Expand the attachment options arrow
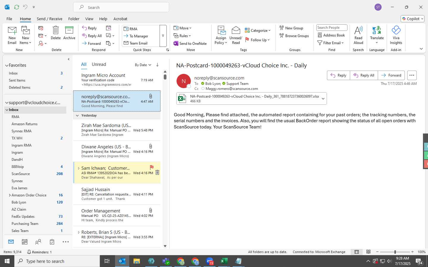Image resolution: width=428 pixels, height=267 pixels. [x=323, y=99]
